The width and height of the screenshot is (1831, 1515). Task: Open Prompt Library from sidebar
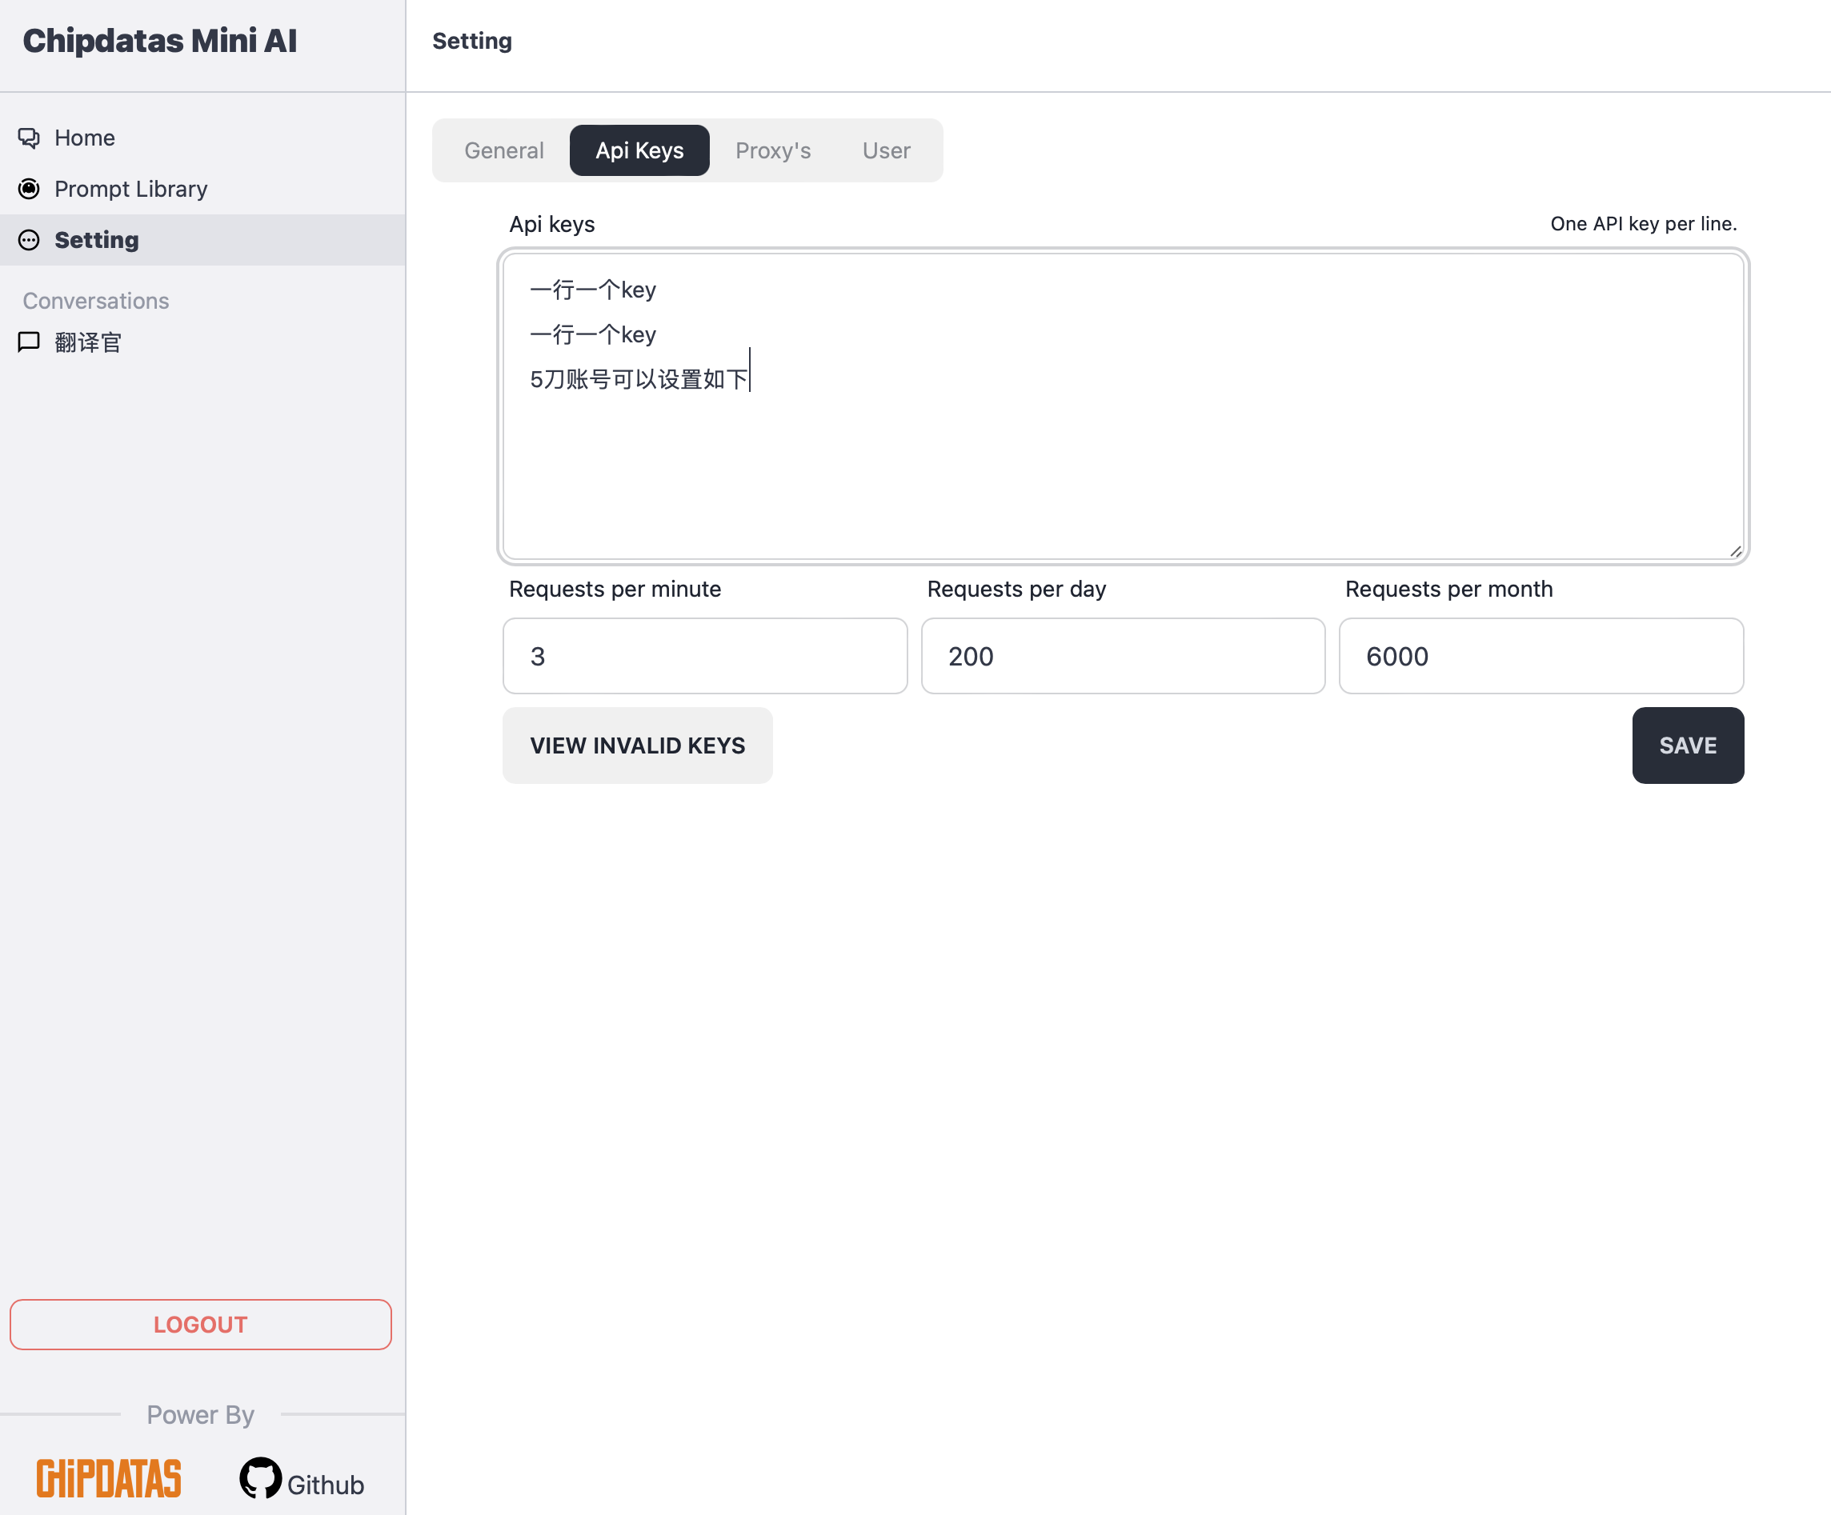130,189
